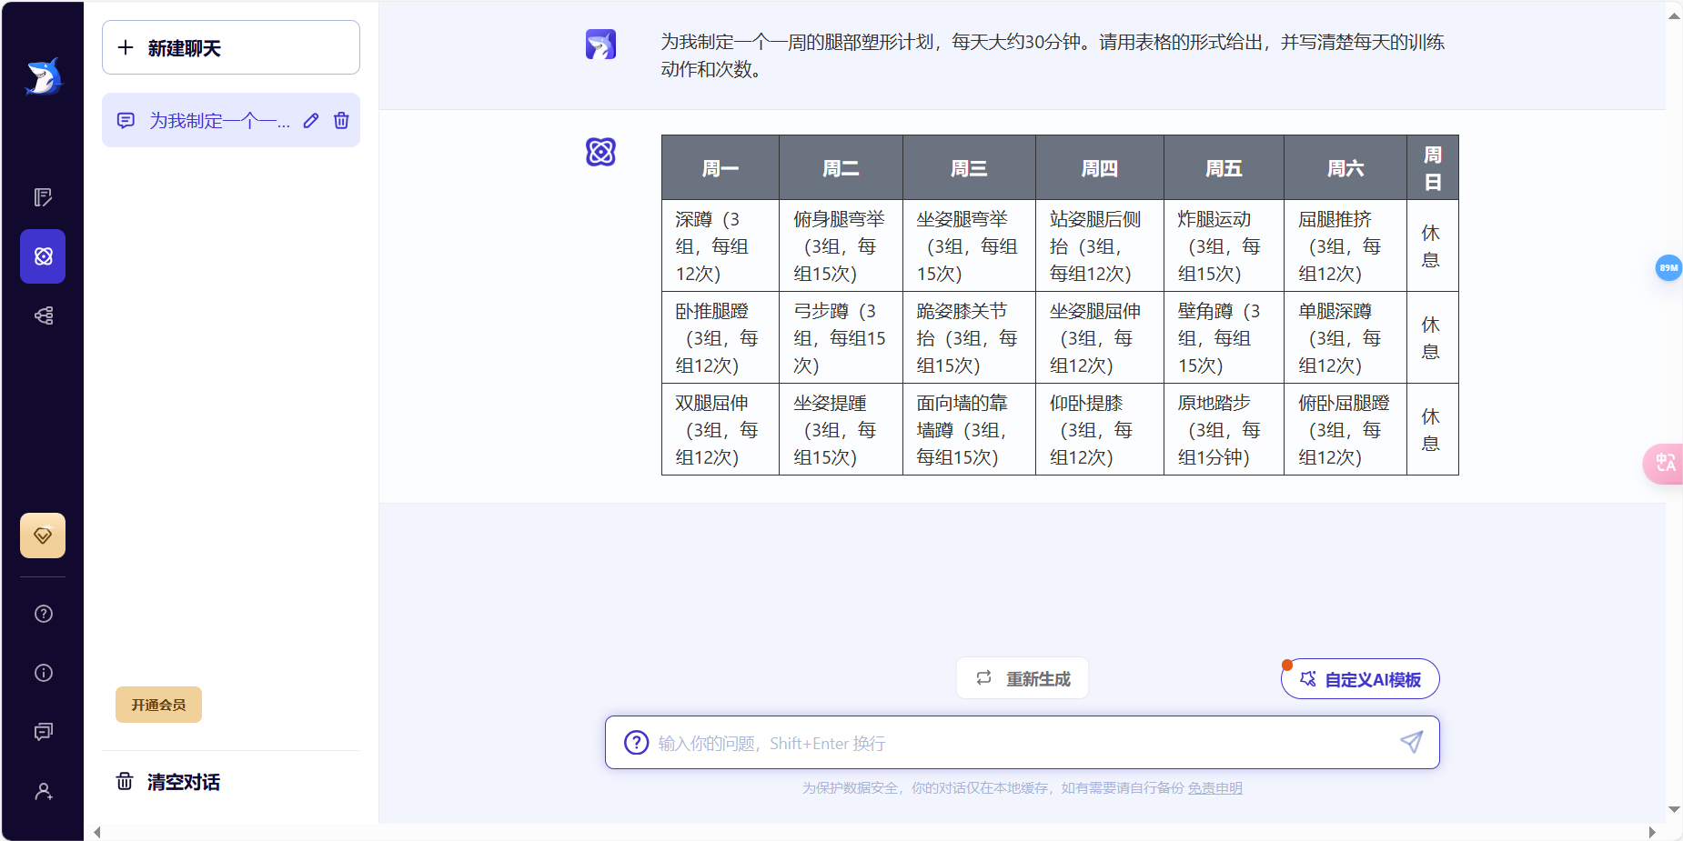This screenshot has height=841, width=1683.
Task: Click the question mark icon inside the input box
Action: click(634, 743)
